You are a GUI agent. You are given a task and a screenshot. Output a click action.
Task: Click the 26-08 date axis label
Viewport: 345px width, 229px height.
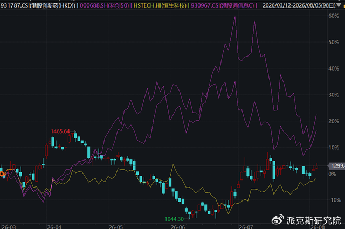point(318,227)
